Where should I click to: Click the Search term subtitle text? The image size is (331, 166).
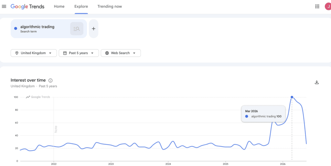coord(28,32)
